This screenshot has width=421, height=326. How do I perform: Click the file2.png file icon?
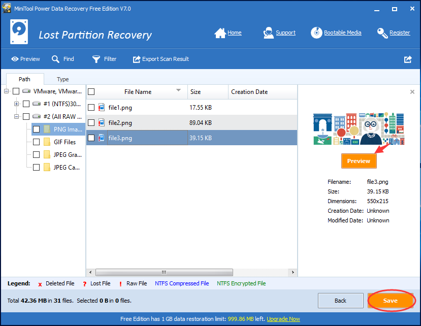(101, 123)
